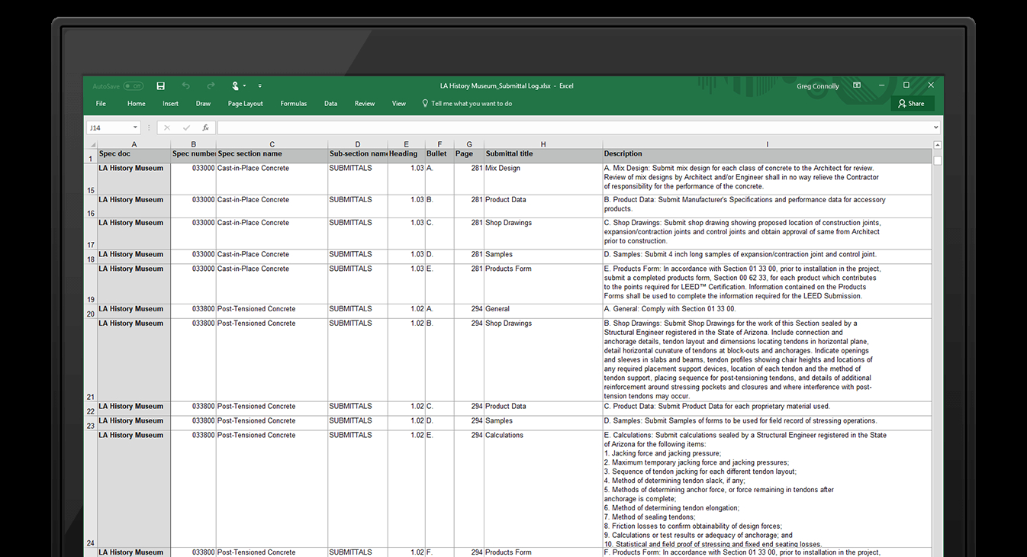Click the Share button

[912, 104]
